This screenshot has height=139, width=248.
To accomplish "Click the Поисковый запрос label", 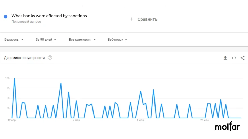I will (26, 22).
